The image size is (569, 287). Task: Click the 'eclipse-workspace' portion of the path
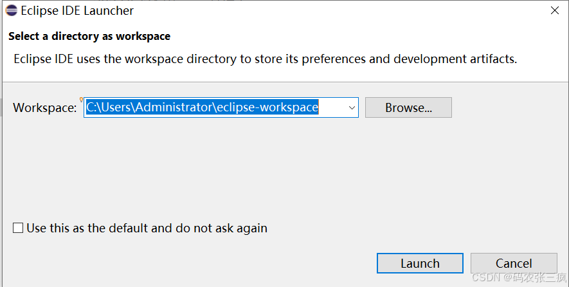click(267, 107)
